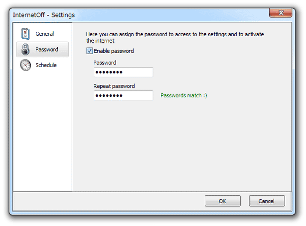Click the green 'Passwords match :)' message
The height and width of the screenshot is (226, 306).
tap(183, 95)
